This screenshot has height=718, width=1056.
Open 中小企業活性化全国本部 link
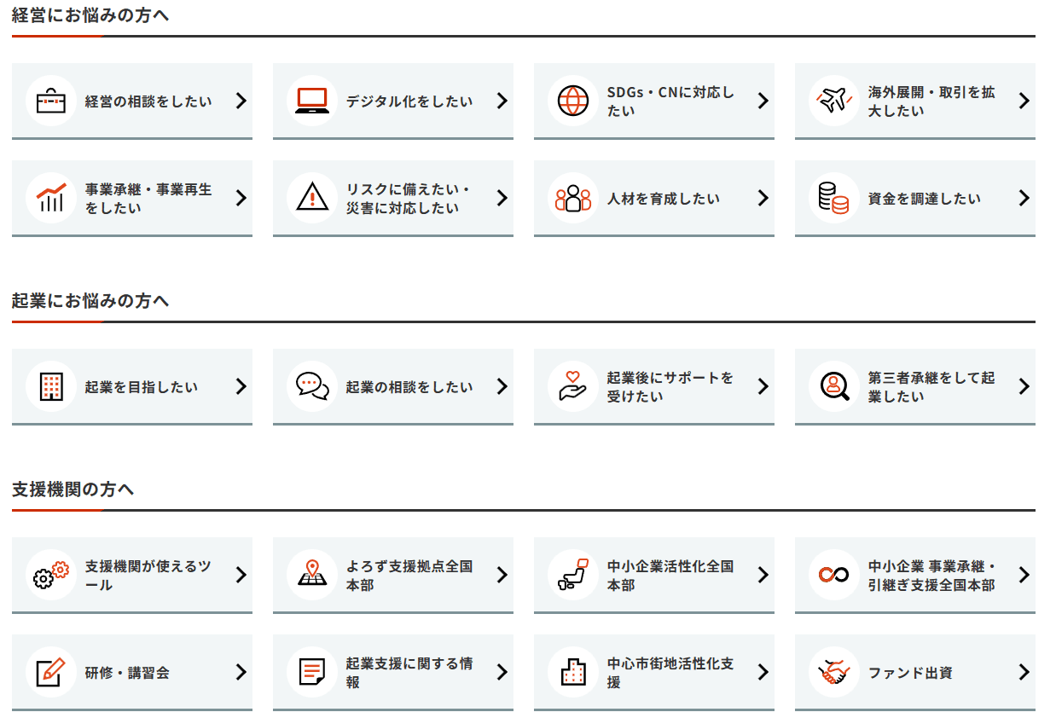[670, 575]
